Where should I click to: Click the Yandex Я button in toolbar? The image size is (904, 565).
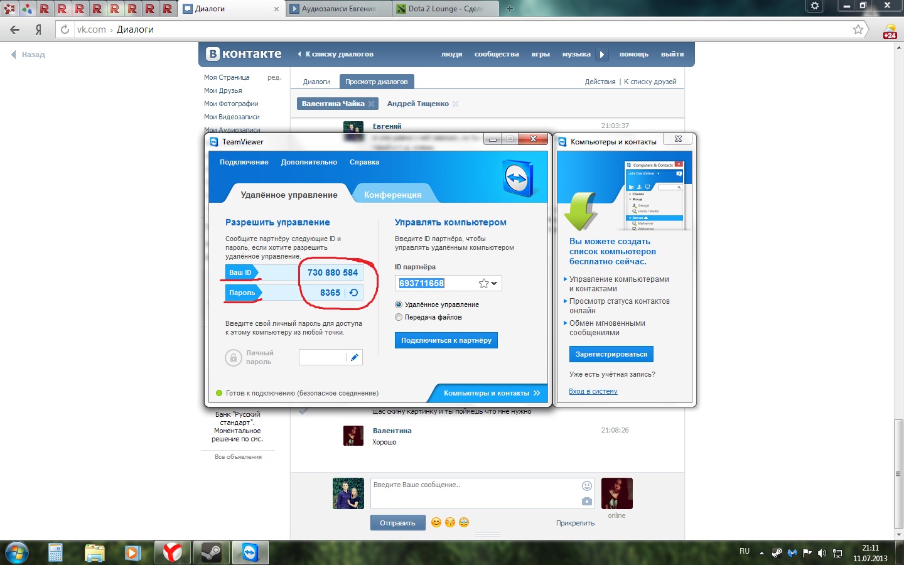tap(38, 30)
